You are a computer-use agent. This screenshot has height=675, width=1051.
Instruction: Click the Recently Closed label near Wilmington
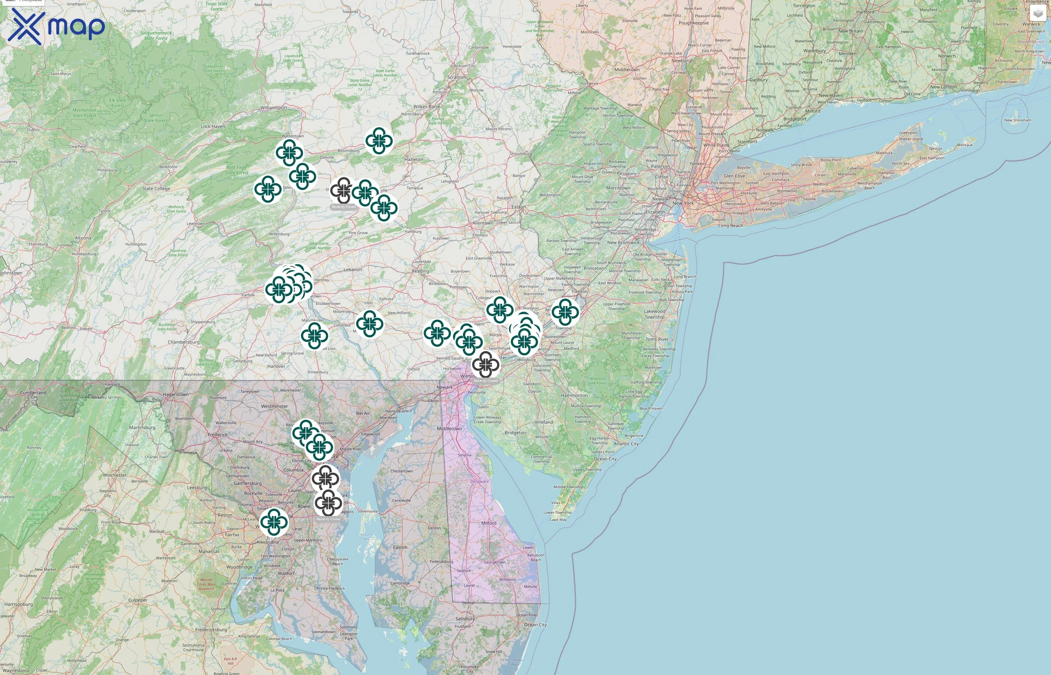pyautogui.click(x=486, y=381)
